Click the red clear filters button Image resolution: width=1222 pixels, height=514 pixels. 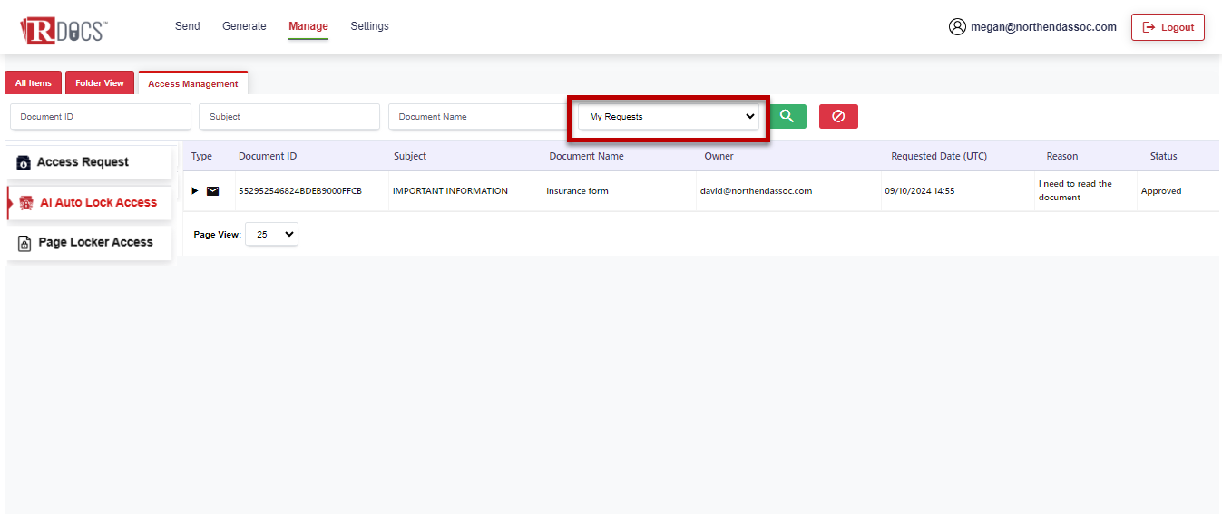click(838, 116)
